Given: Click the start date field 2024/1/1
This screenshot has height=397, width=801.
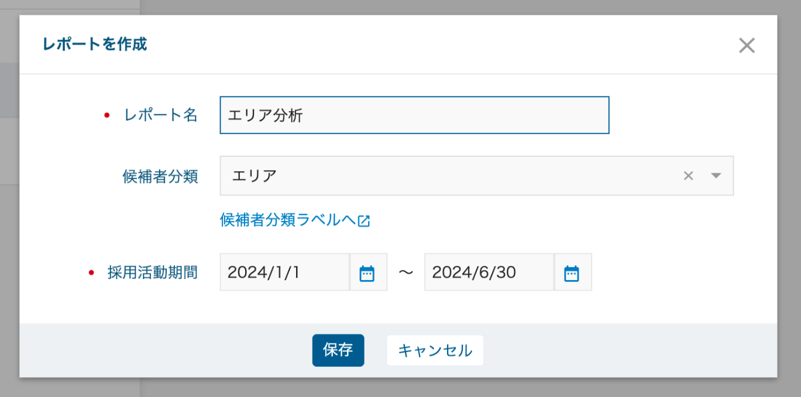Looking at the screenshot, I should point(285,272).
